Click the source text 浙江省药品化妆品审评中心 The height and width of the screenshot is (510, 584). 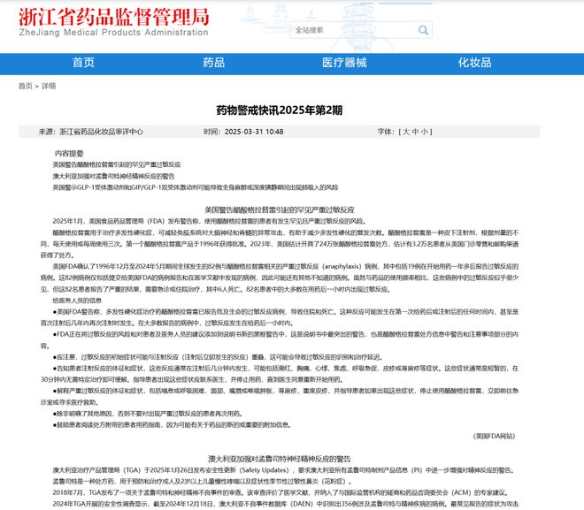101,132
